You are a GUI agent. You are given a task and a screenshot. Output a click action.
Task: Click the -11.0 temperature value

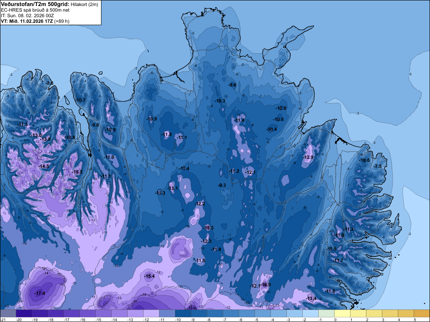(x=109, y=157)
